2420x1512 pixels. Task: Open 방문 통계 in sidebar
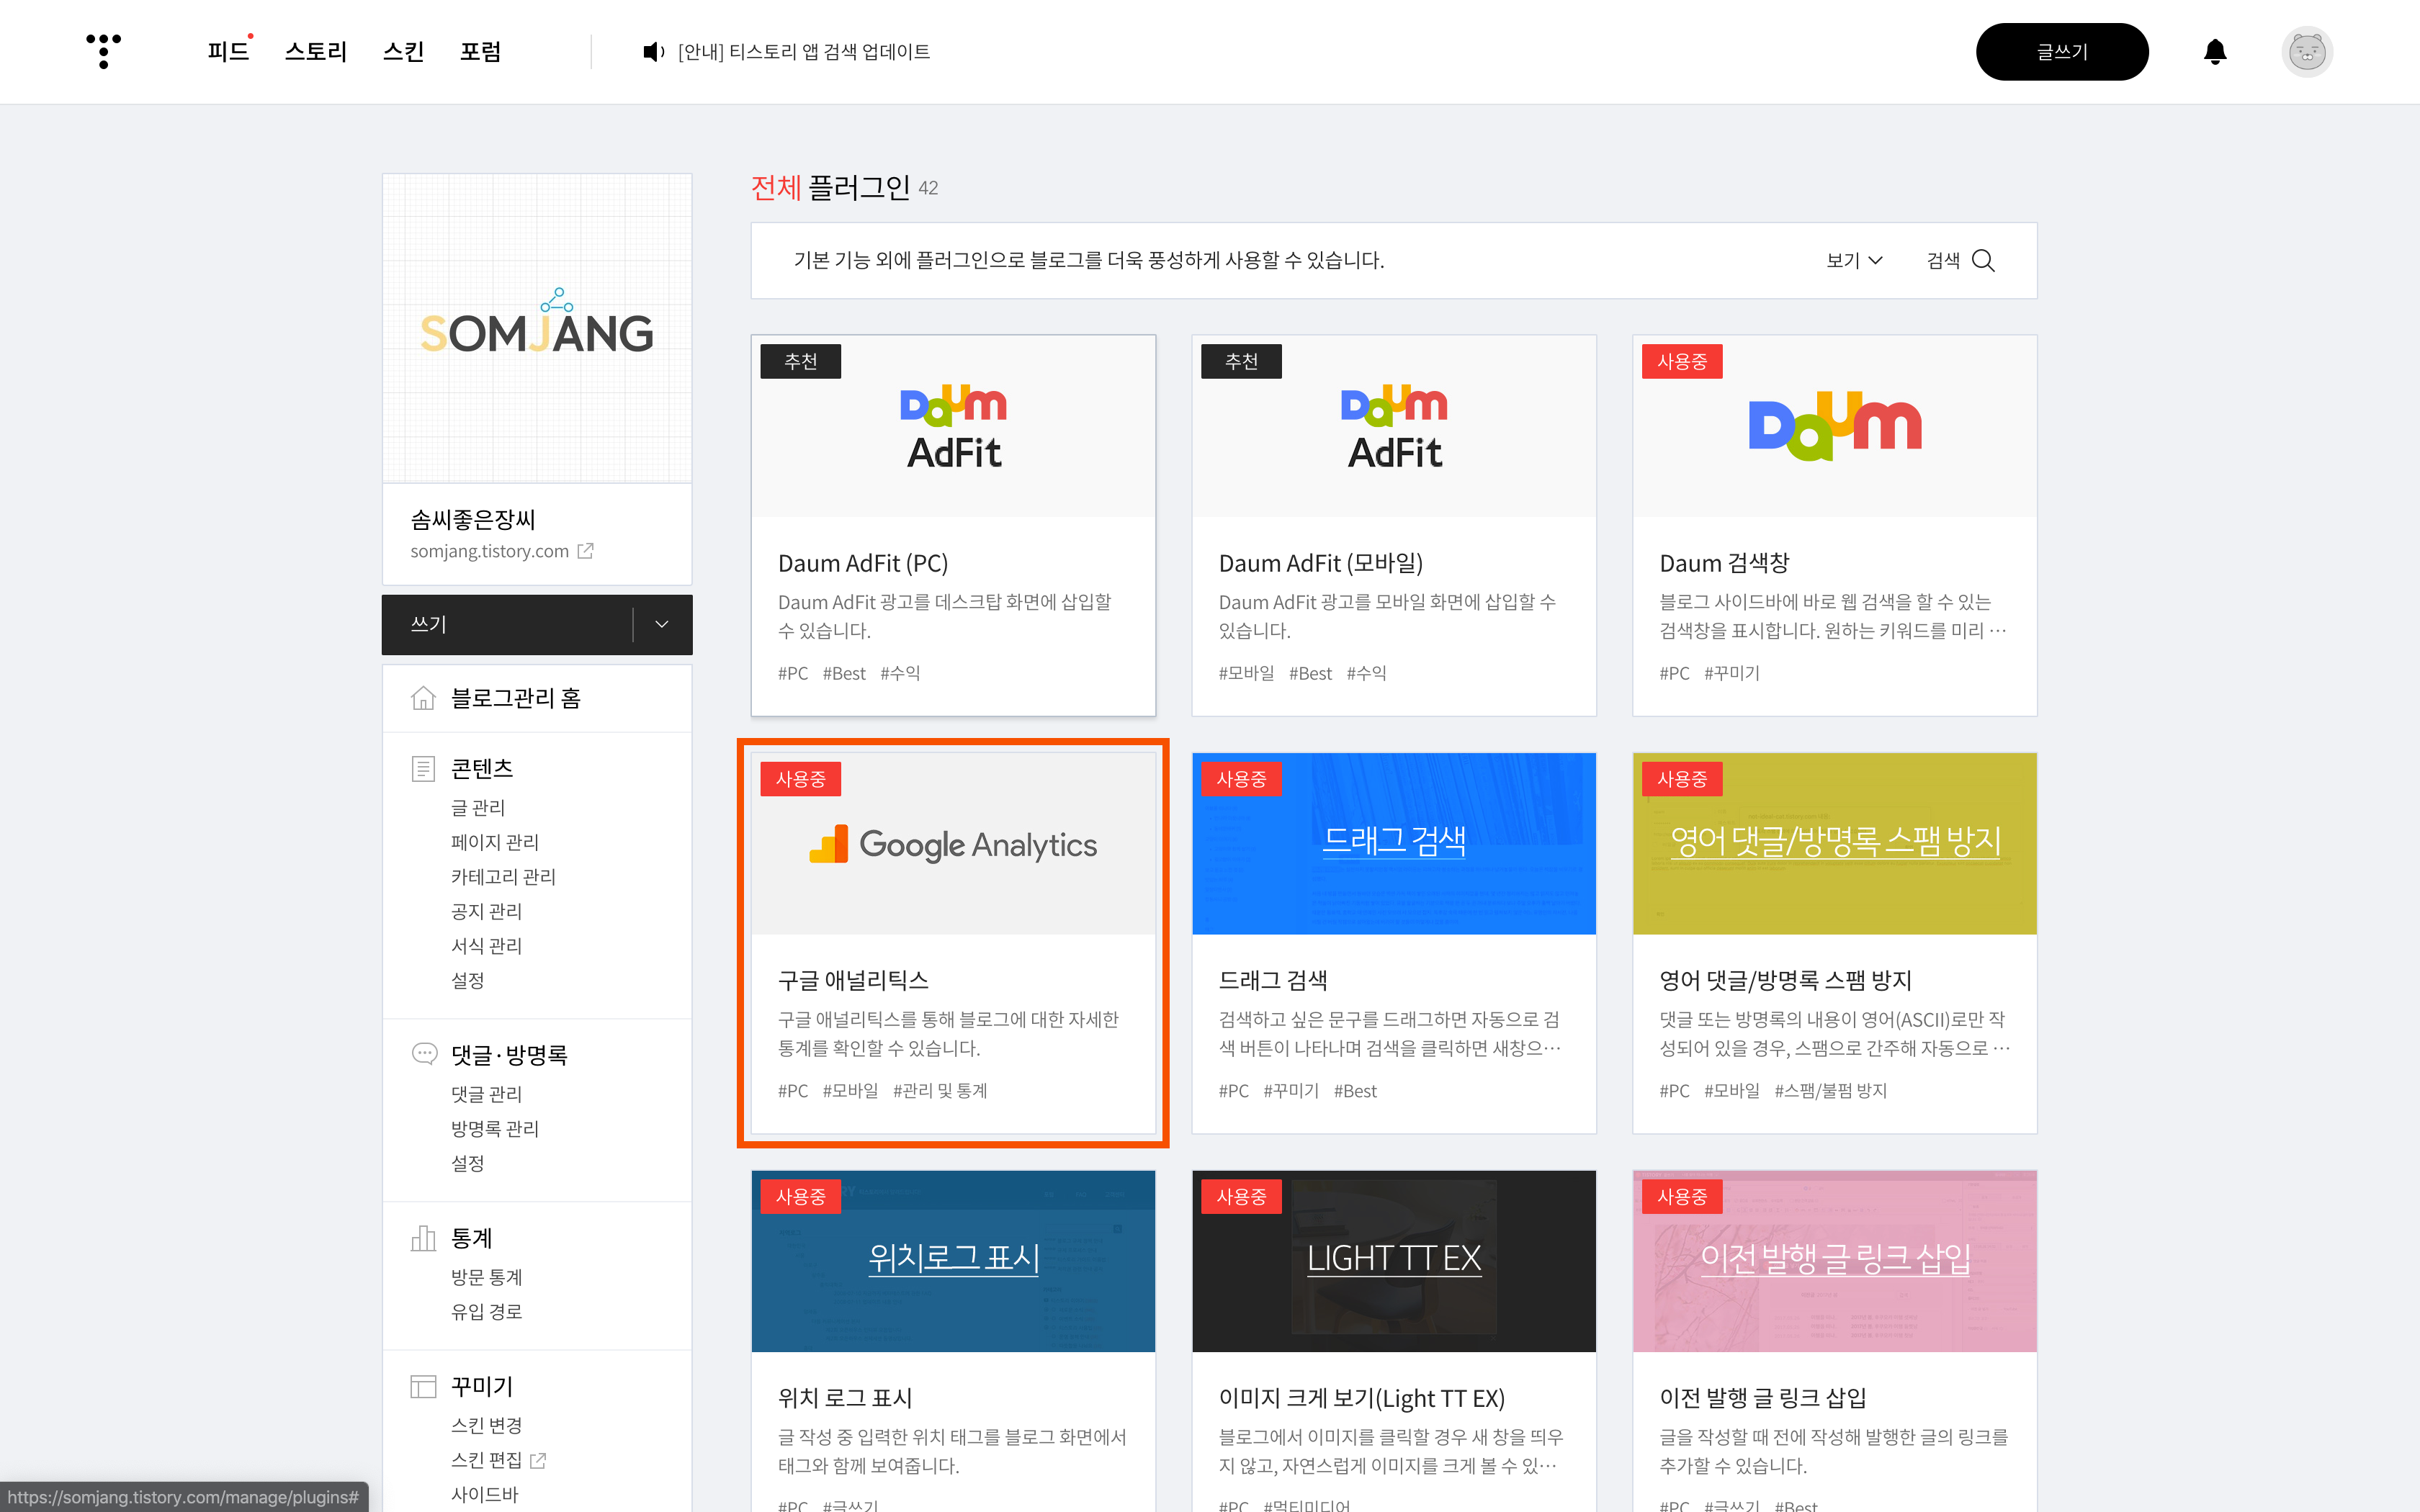click(486, 1277)
